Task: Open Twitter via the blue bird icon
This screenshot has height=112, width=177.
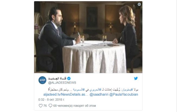Action: [x=136, y=78]
